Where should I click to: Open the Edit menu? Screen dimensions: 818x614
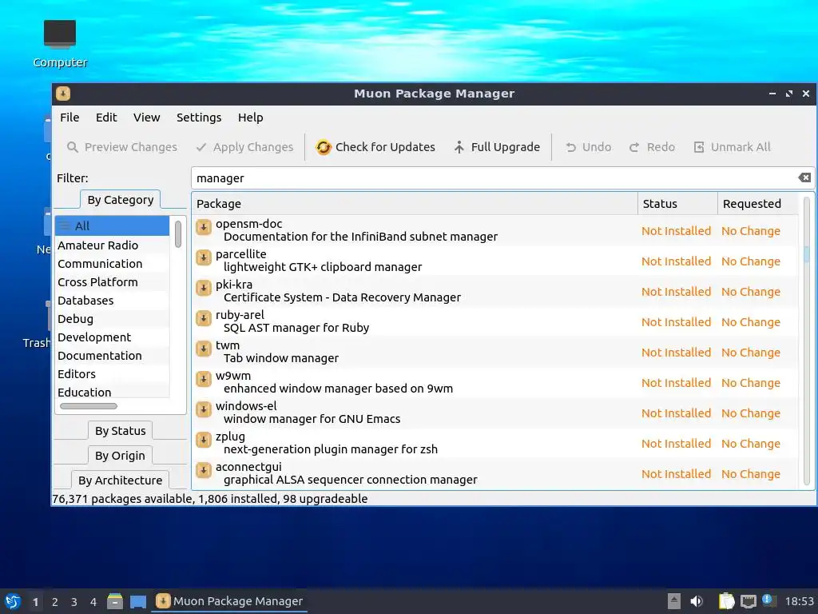tap(106, 118)
